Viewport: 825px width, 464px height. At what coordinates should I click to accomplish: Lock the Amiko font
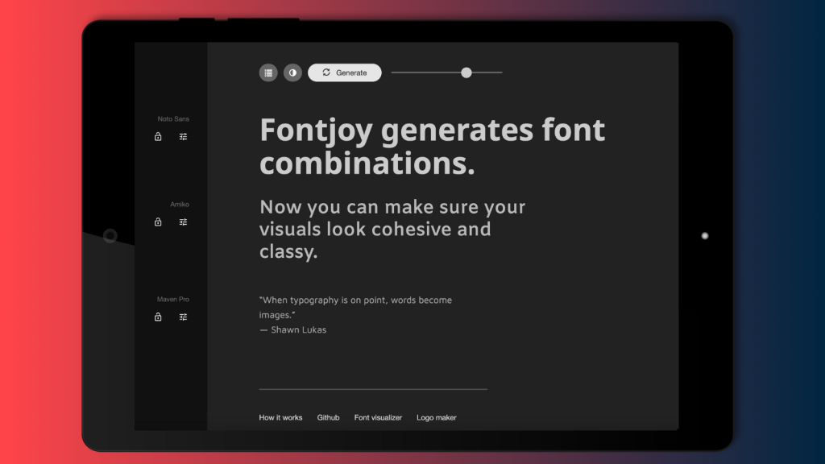pyautogui.click(x=158, y=222)
